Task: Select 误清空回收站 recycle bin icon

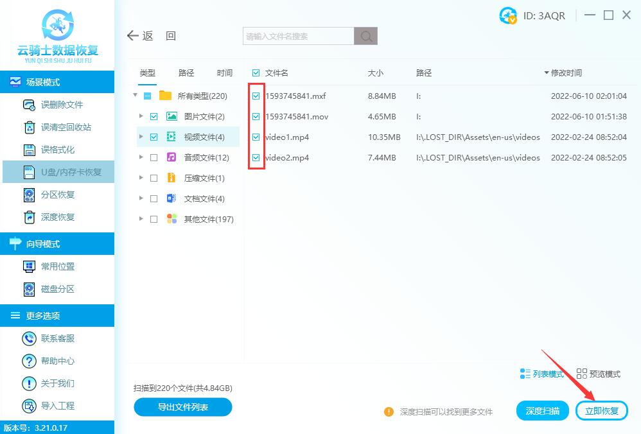Action: pyautogui.click(x=30, y=128)
